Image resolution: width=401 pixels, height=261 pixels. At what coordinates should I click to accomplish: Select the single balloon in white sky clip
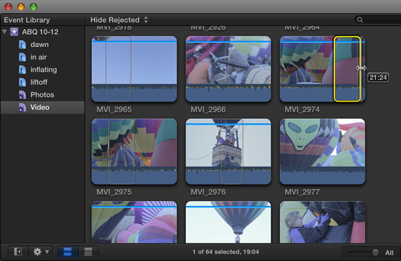tap(228, 222)
